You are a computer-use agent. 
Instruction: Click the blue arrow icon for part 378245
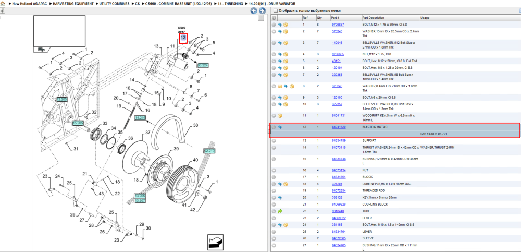[x=280, y=32]
